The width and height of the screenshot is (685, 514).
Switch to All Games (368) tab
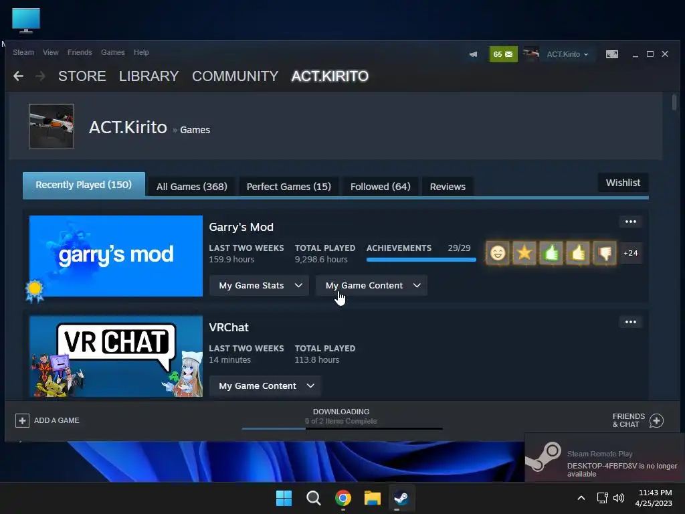[192, 187]
